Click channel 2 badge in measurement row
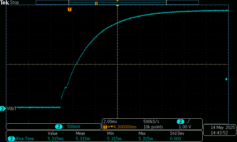 point(11,139)
